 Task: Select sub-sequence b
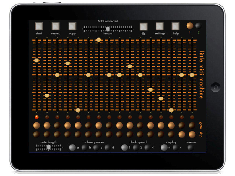[x=85, y=148]
